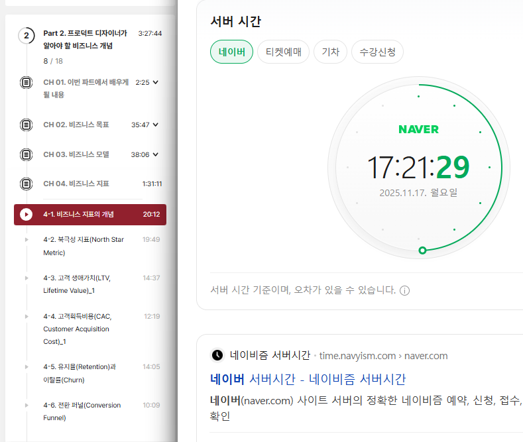Open the 네이버 서버시간 - 네이비즘 서버시간 link
This screenshot has width=523, height=442.
[308, 379]
